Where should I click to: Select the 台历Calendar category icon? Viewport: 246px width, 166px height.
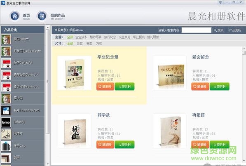click(6, 63)
